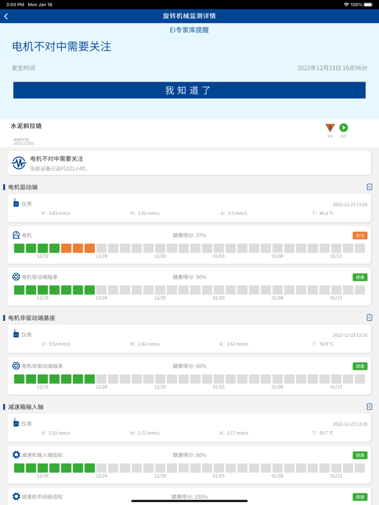
Task: Tap the 健康 badge on 电机非驱动端轴承
Action: 360,366
